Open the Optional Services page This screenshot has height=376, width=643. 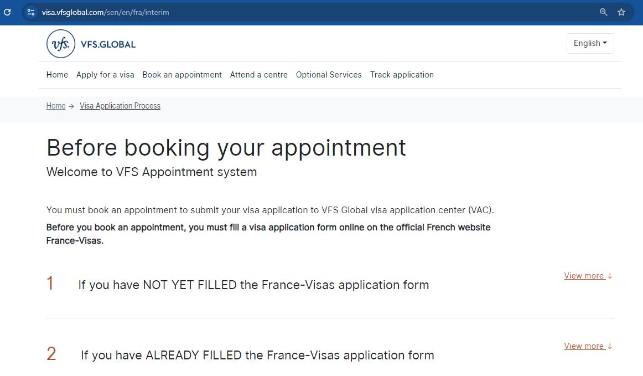click(328, 75)
